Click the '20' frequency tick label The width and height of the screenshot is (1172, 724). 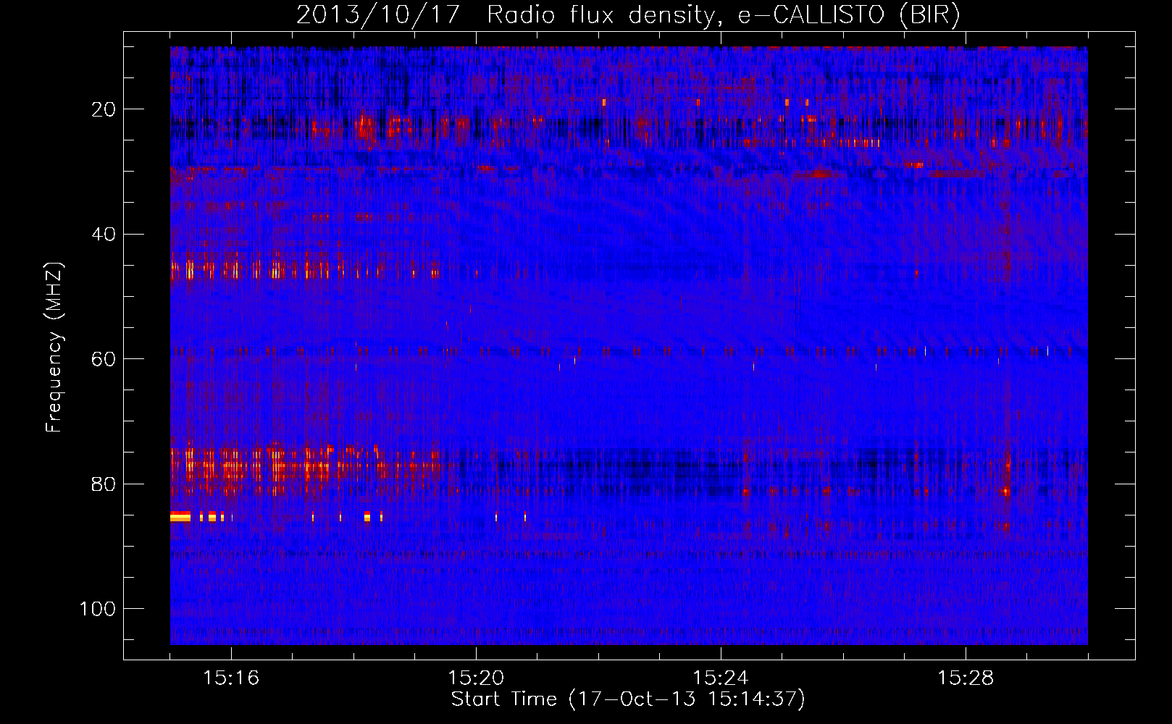pos(104,109)
